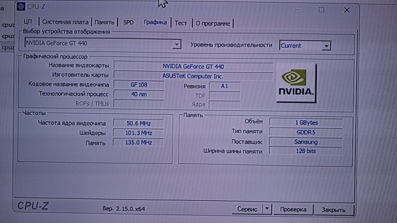Maximize the CPU-Z window
The image size is (397, 223).
[322, 10]
